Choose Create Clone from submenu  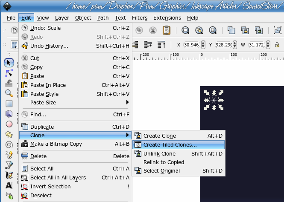(179, 136)
